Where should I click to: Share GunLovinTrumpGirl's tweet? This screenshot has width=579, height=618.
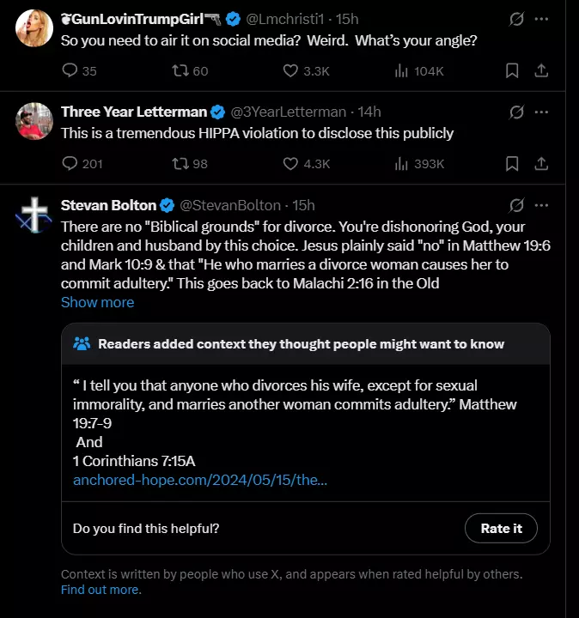pyautogui.click(x=541, y=70)
